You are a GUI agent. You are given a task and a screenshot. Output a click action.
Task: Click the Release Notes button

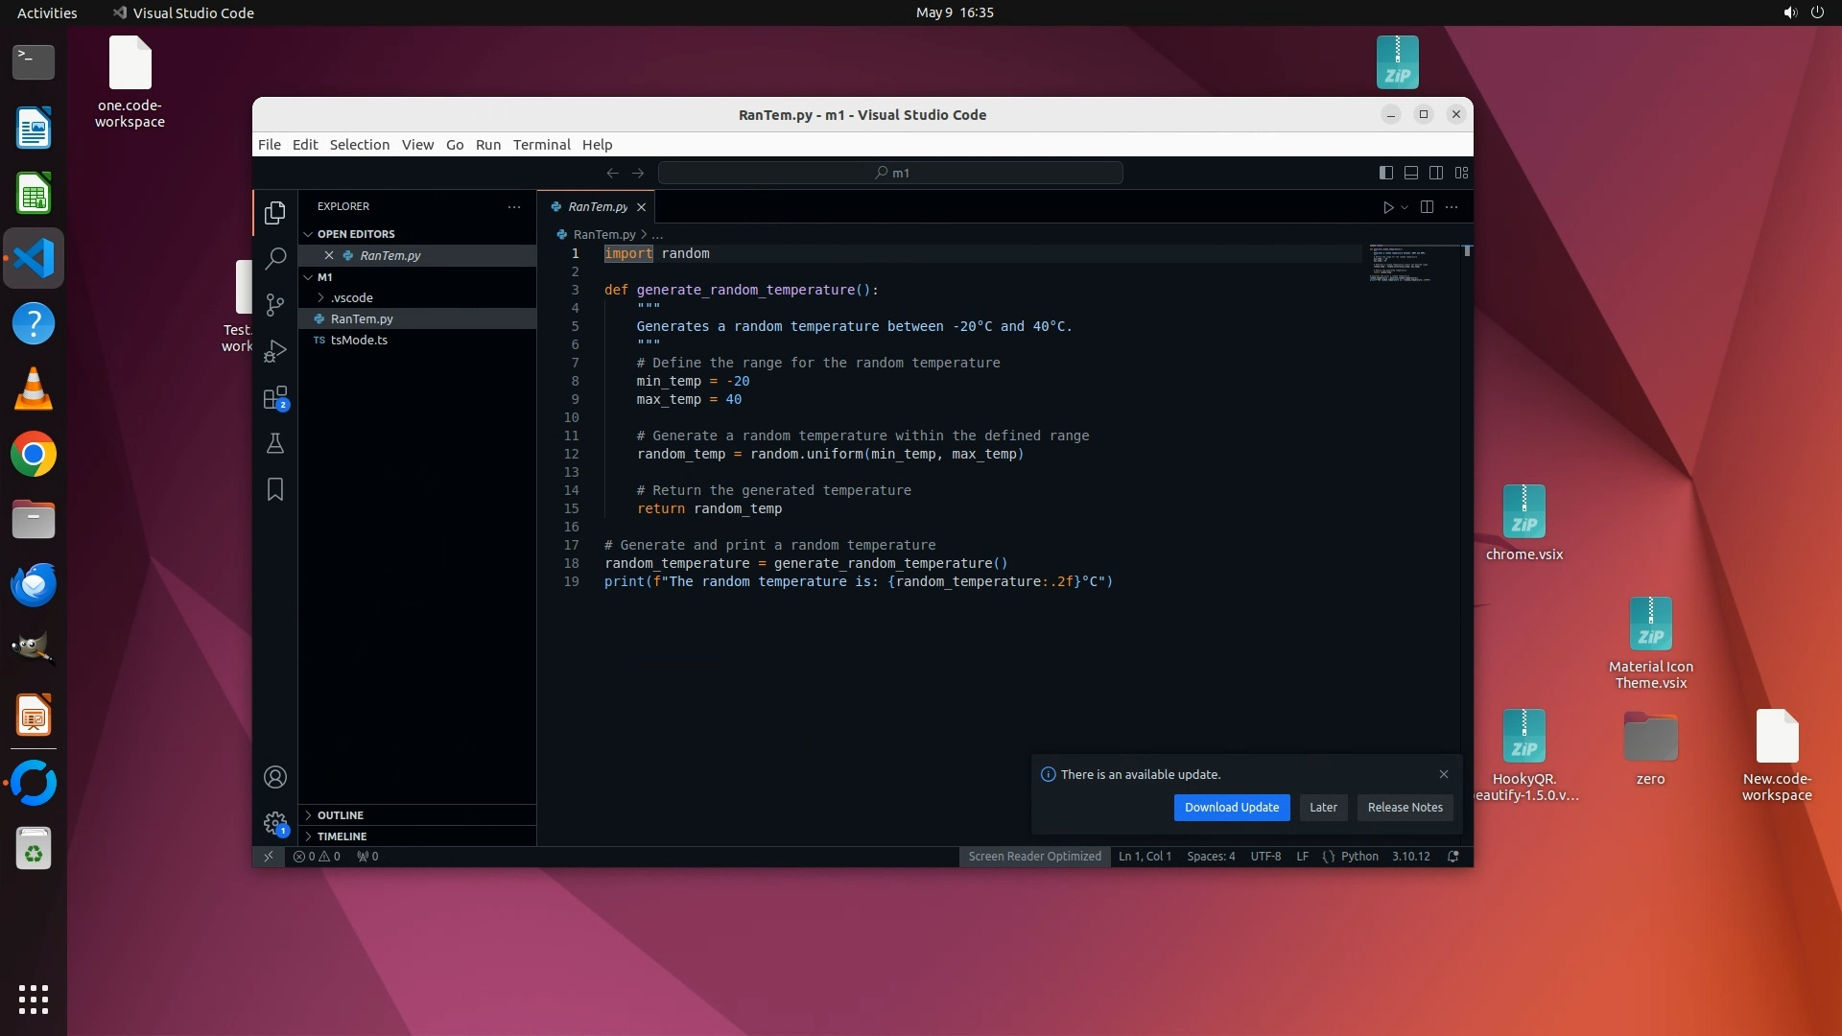pyautogui.click(x=1405, y=808)
